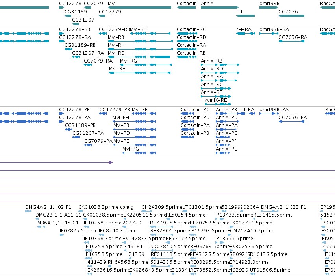Select the UT01506.5prime EST label
Image resolution: width=335 pixels, height=276 pixels.
click(x=270, y=270)
